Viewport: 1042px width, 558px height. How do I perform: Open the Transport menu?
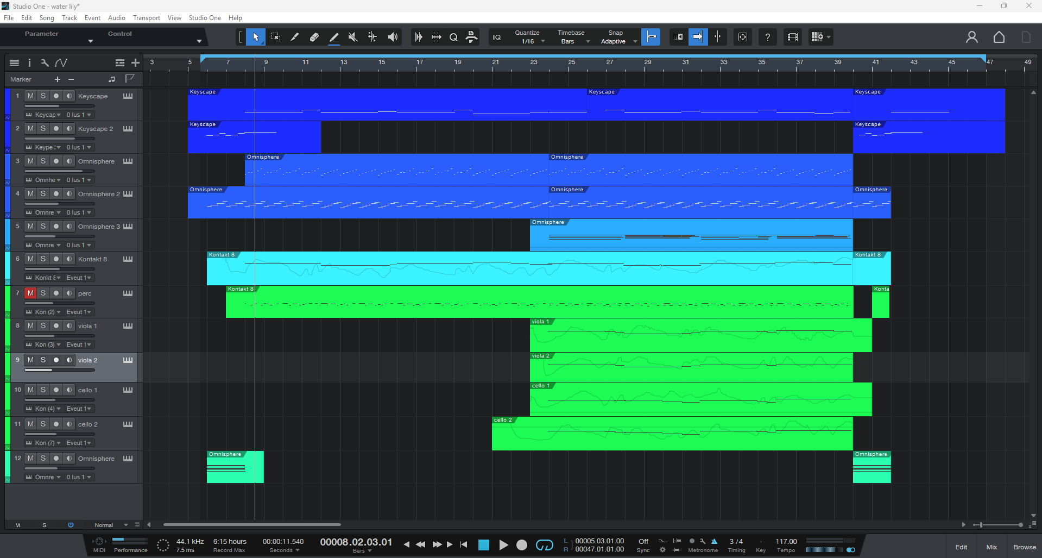coord(147,18)
